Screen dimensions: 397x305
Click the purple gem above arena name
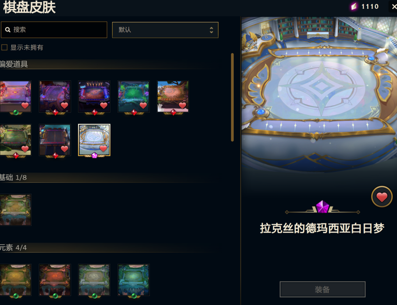(x=323, y=207)
